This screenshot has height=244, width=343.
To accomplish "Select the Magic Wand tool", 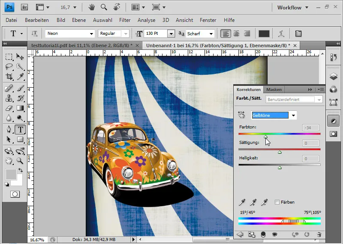I will point(20,67).
